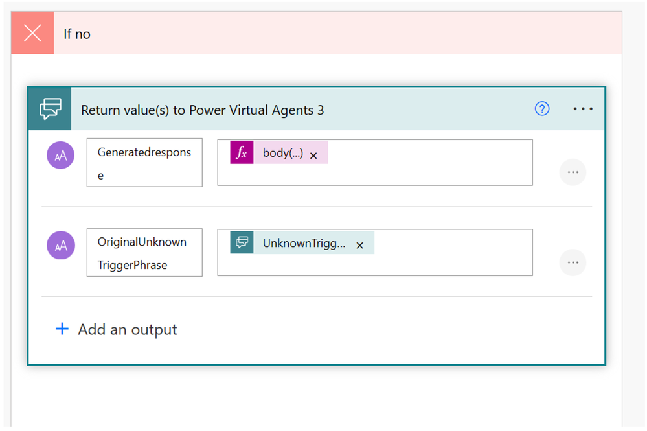This screenshot has height=431, width=647.
Task: Open options menu for Generatedresponse output
Action: pyautogui.click(x=573, y=172)
